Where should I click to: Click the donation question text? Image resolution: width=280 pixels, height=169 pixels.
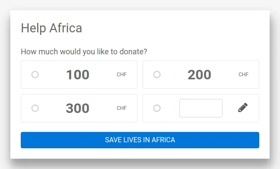point(84,52)
